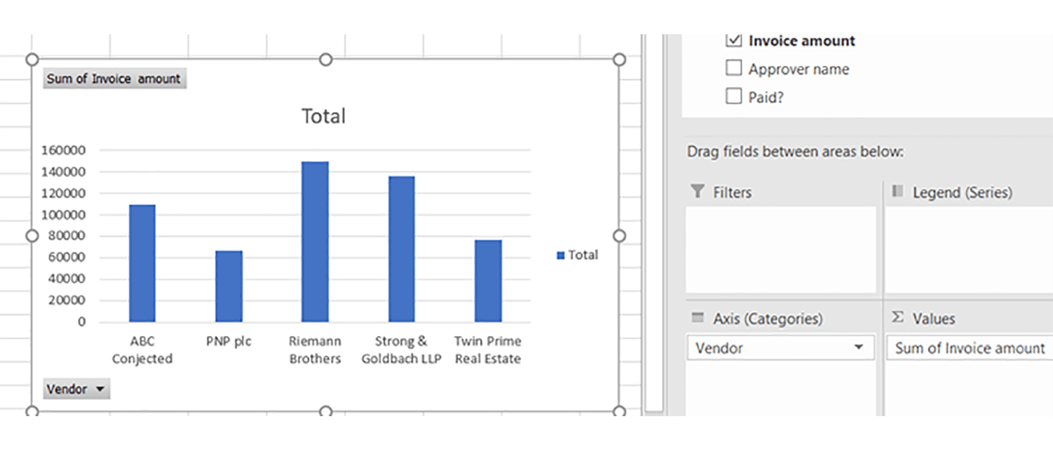This screenshot has width=1053, height=451.
Task: Click the Filters funnel icon
Action: (x=698, y=191)
